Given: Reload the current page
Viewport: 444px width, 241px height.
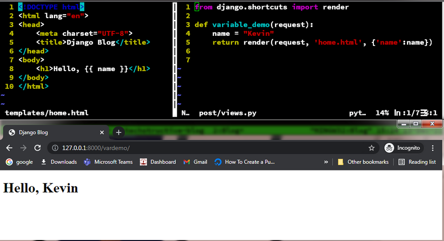Looking at the screenshot, I should pyautogui.click(x=37, y=148).
